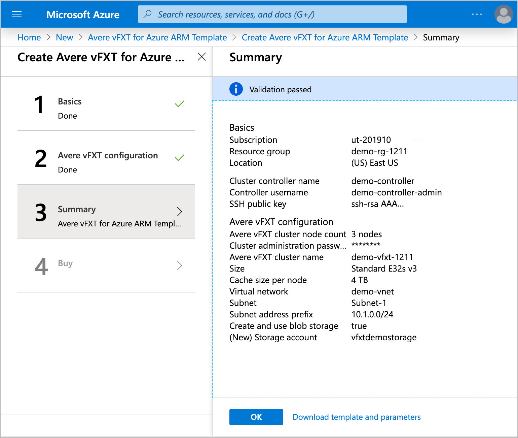The image size is (518, 438).
Task: Click the info icon beside Validation passed
Action: (x=236, y=89)
